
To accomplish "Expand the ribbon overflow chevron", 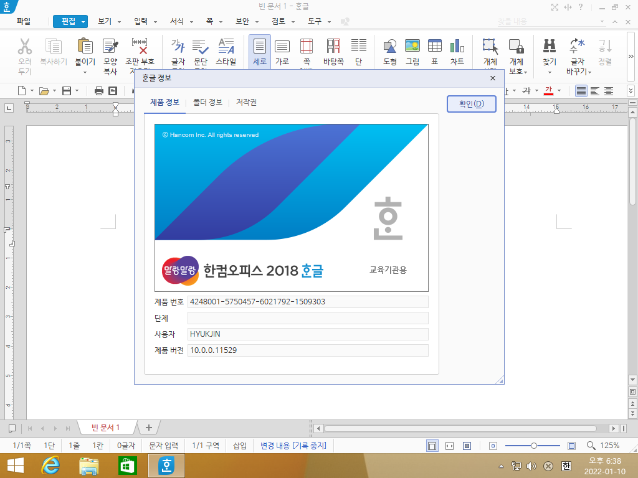I will 631,56.
